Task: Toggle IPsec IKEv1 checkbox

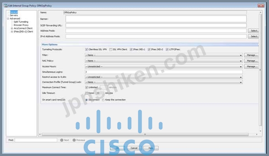Action: (x=131, y=50)
